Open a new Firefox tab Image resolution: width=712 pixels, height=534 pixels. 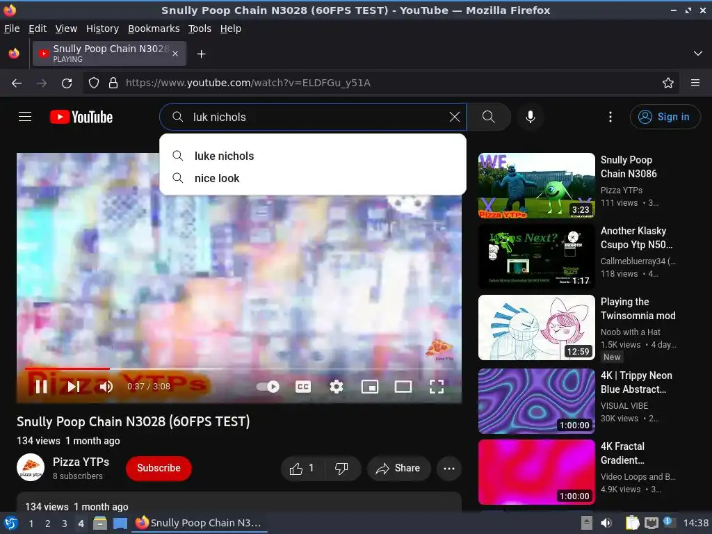point(201,54)
